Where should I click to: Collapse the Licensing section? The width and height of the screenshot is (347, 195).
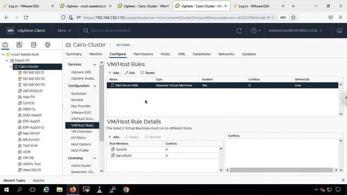click(95, 158)
